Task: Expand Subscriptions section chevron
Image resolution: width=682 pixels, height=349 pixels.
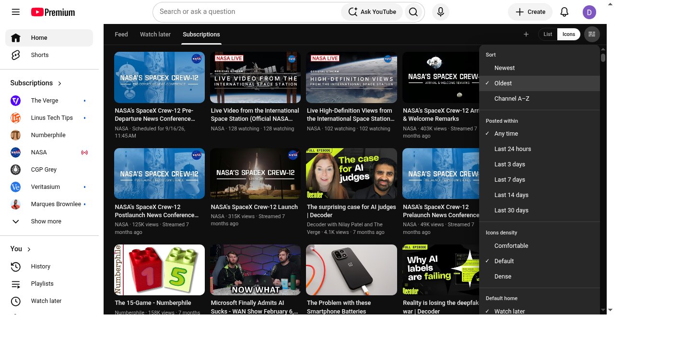Action: coord(59,83)
